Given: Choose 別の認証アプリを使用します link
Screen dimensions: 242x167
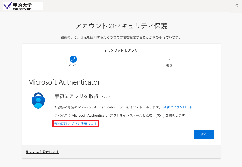Looking at the screenshot, I should (76, 124).
